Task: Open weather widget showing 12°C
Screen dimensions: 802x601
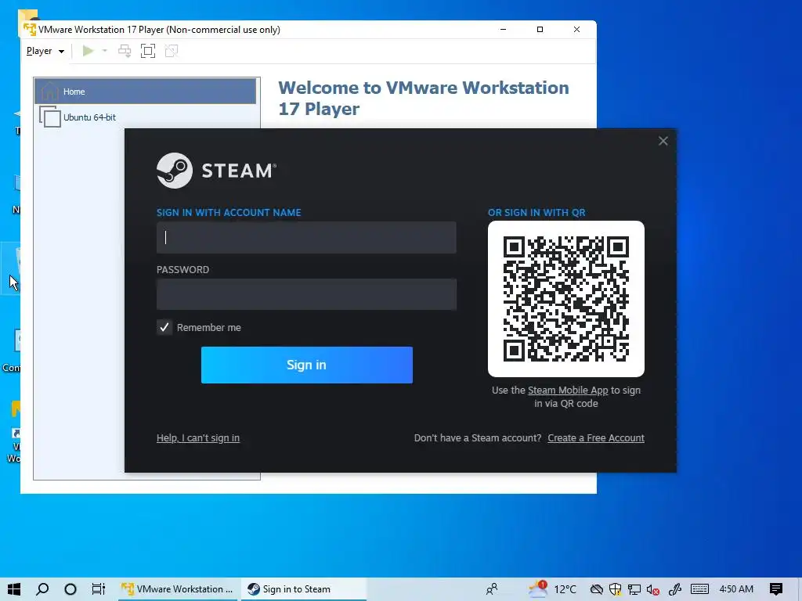Action: tap(552, 589)
